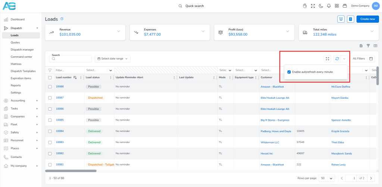Screen dimensions: 382x187
Task: Expand the Expenses card
Action: (203, 31)
